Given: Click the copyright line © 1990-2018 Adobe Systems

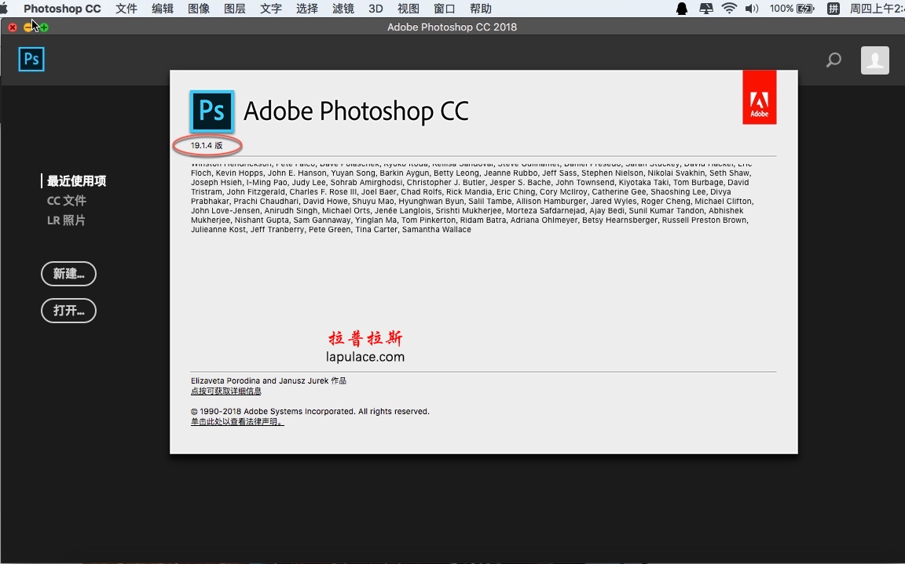Looking at the screenshot, I should (310, 411).
